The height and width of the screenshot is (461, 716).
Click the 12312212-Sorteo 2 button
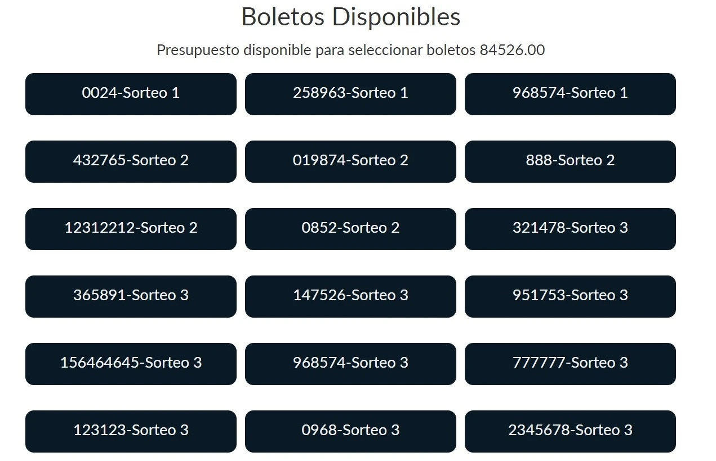click(x=131, y=229)
